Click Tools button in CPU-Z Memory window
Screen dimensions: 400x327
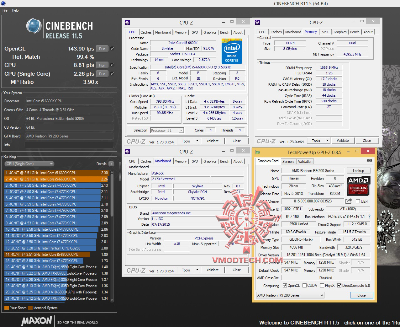(x=316, y=141)
